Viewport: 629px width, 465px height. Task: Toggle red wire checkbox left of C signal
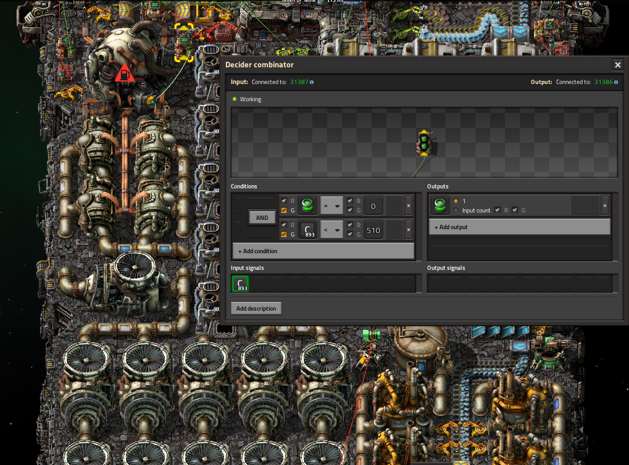pyautogui.click(x=284, y=225)
